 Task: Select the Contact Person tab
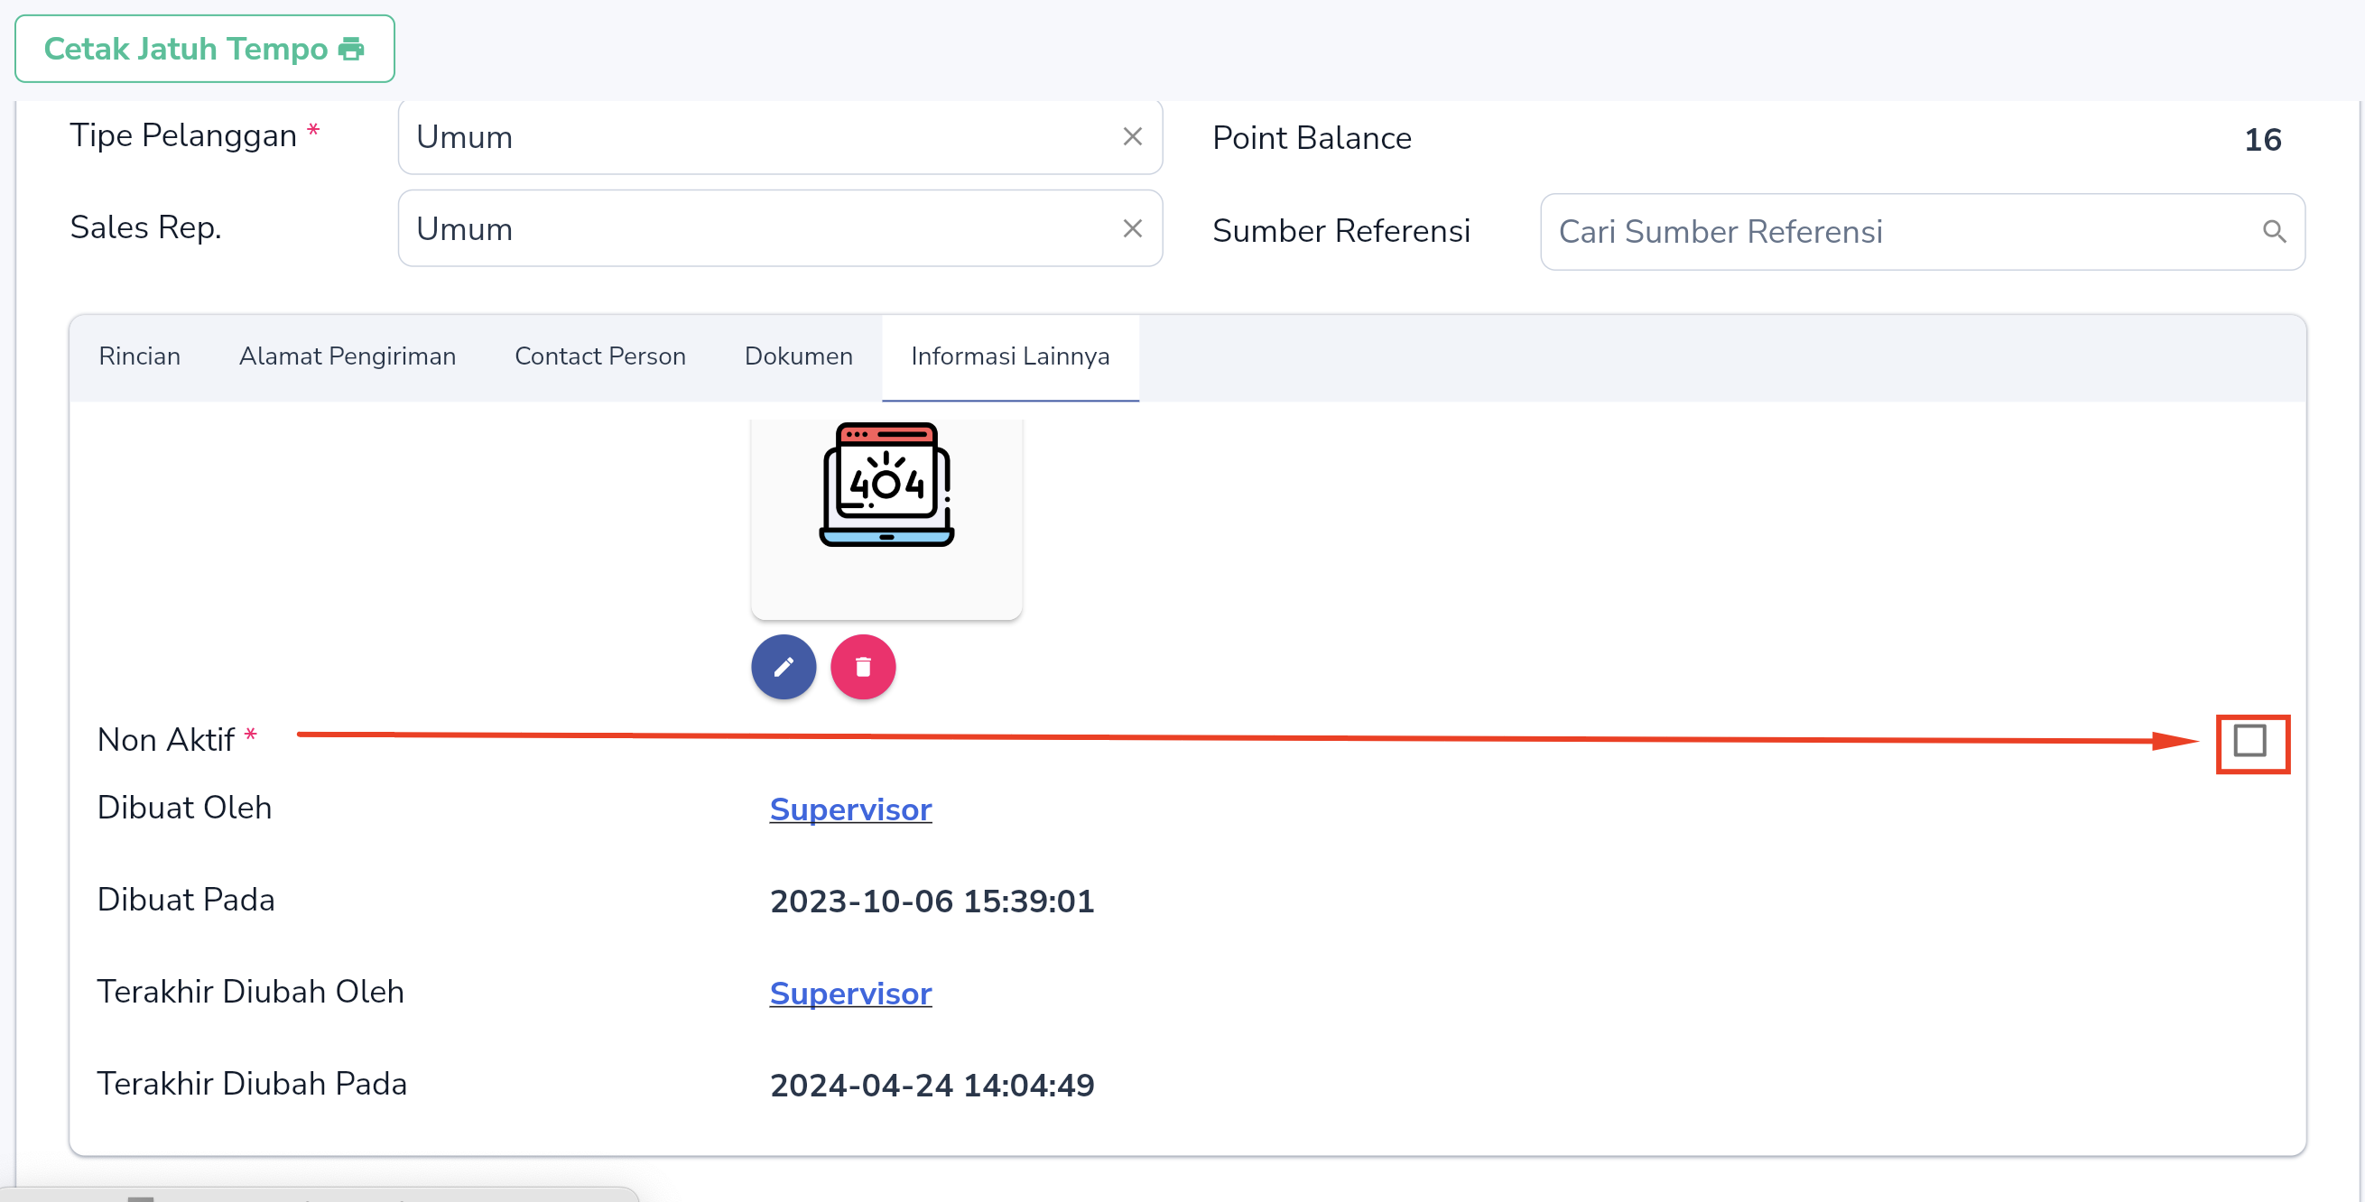pyautogui.click(x=600, y=356)
